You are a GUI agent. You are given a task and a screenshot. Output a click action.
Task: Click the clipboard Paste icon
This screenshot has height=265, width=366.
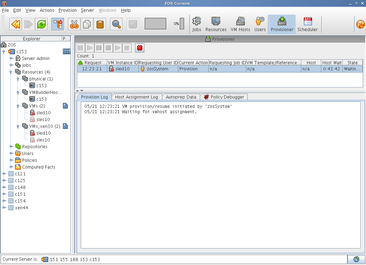(x=100, y=24)
